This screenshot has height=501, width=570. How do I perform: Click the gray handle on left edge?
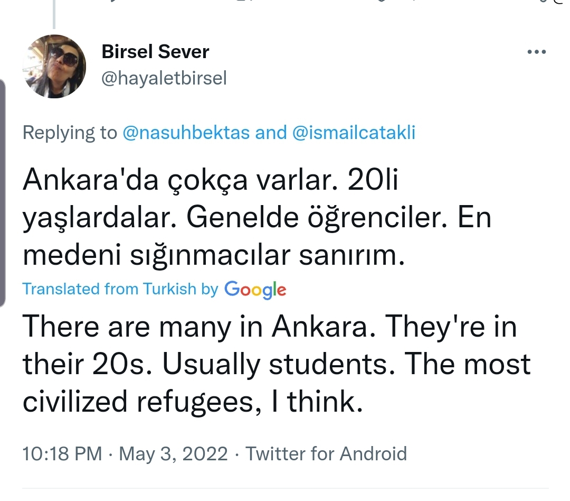coord(3,193)
